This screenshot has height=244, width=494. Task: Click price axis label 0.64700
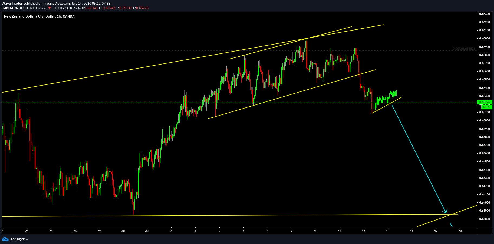coord(484,145)
